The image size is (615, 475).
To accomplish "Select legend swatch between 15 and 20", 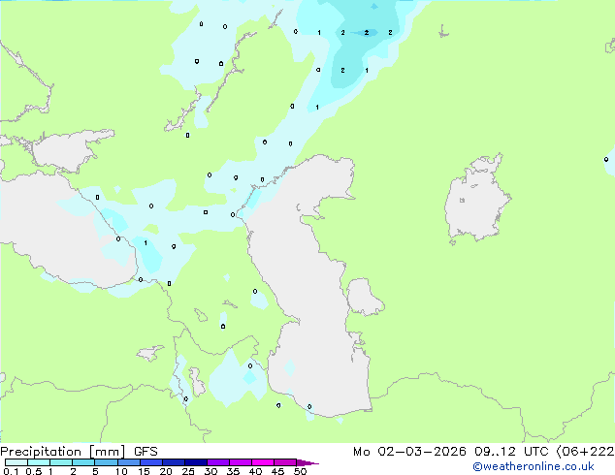I will [x=151, y=462].
